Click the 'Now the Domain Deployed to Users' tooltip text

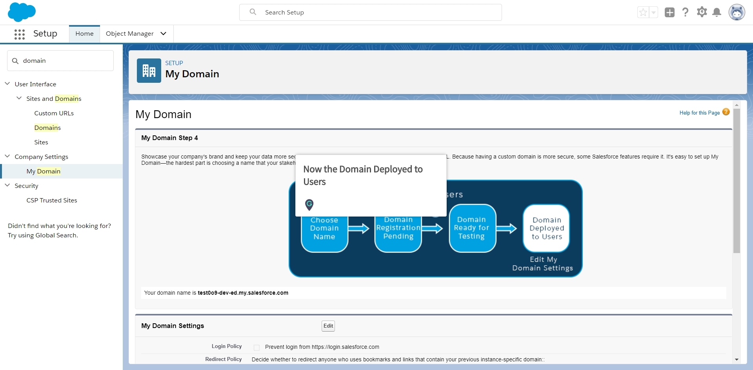click(x=363, y=175)
